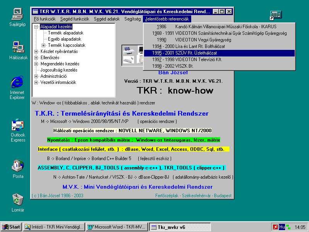Select Termék kapcsolatok tree item
Screen dimensions: 309x232
(x=66, y=45)
